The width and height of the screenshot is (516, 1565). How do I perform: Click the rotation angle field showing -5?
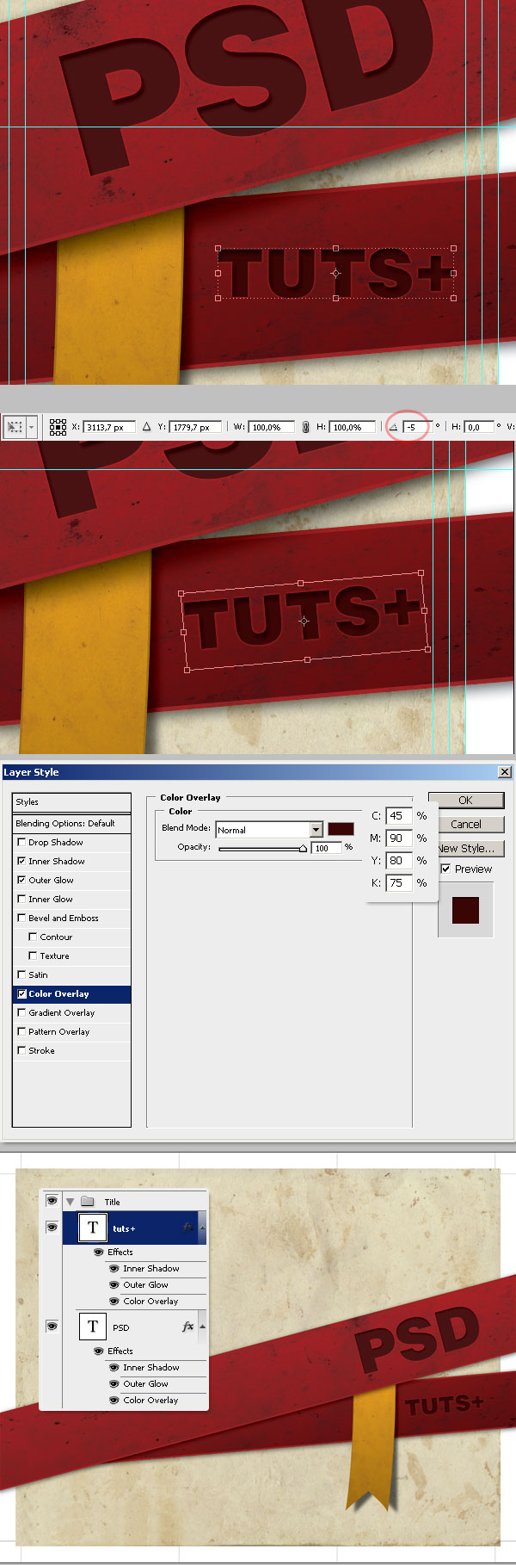(415, 427)
